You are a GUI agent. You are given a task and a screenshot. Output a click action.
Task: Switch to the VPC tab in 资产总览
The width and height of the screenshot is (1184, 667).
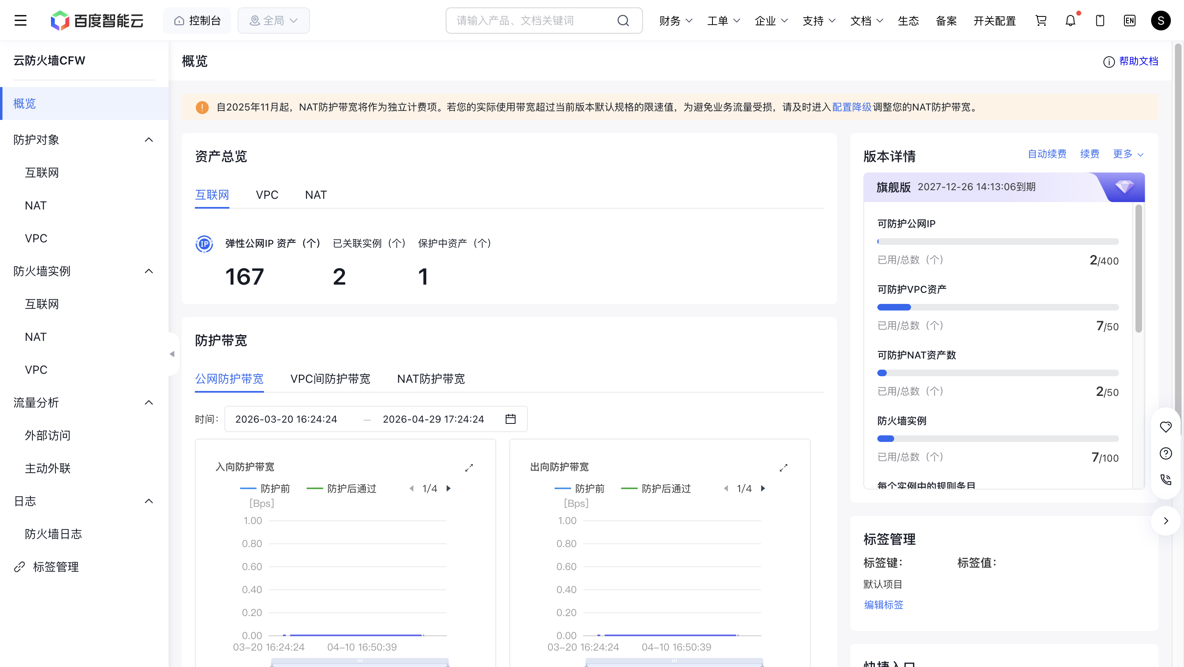[x=266, y=195]
